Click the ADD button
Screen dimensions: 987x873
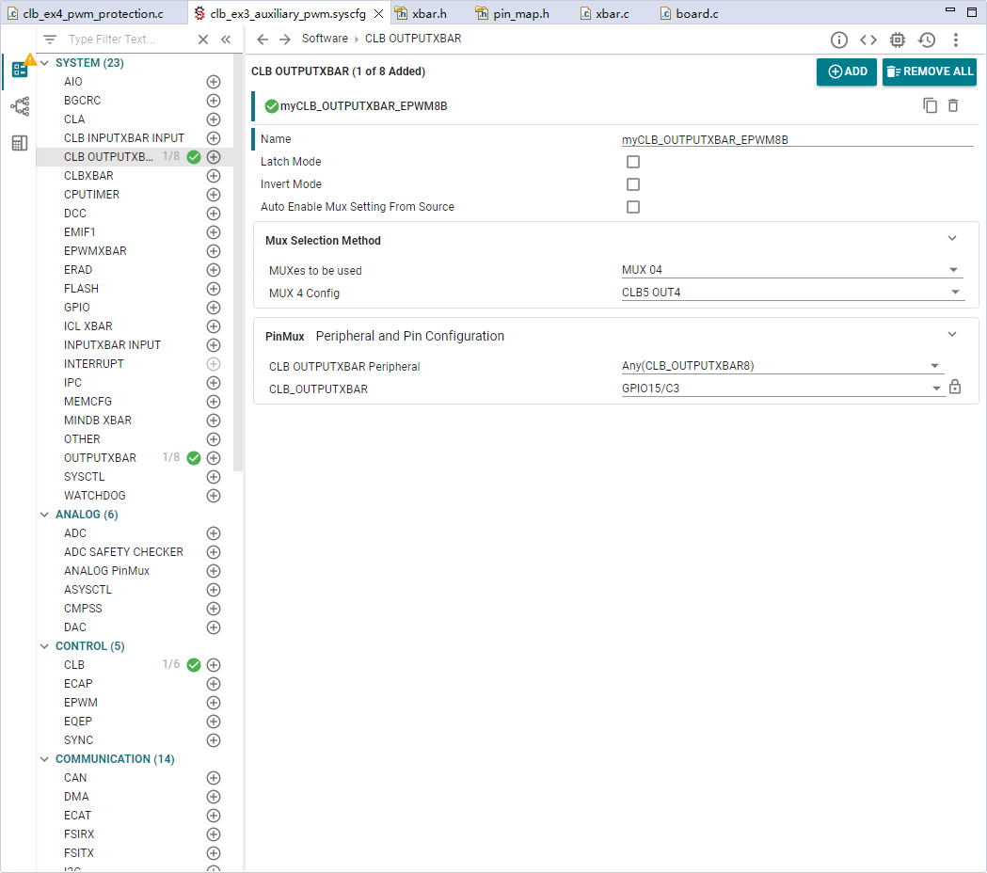click(847, 71)
